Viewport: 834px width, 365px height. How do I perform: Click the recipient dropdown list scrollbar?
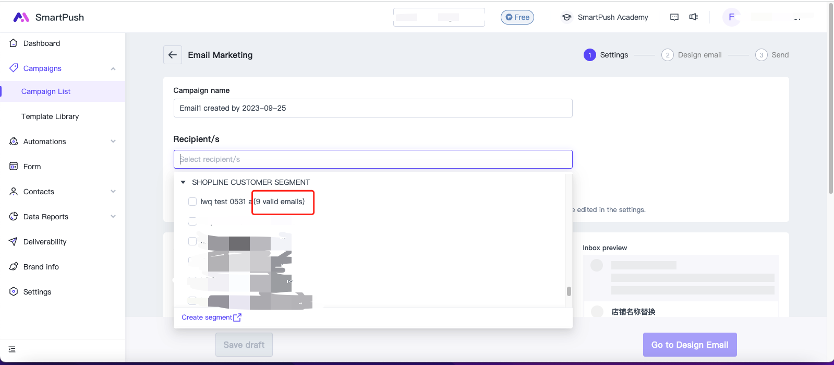point(569,291)
